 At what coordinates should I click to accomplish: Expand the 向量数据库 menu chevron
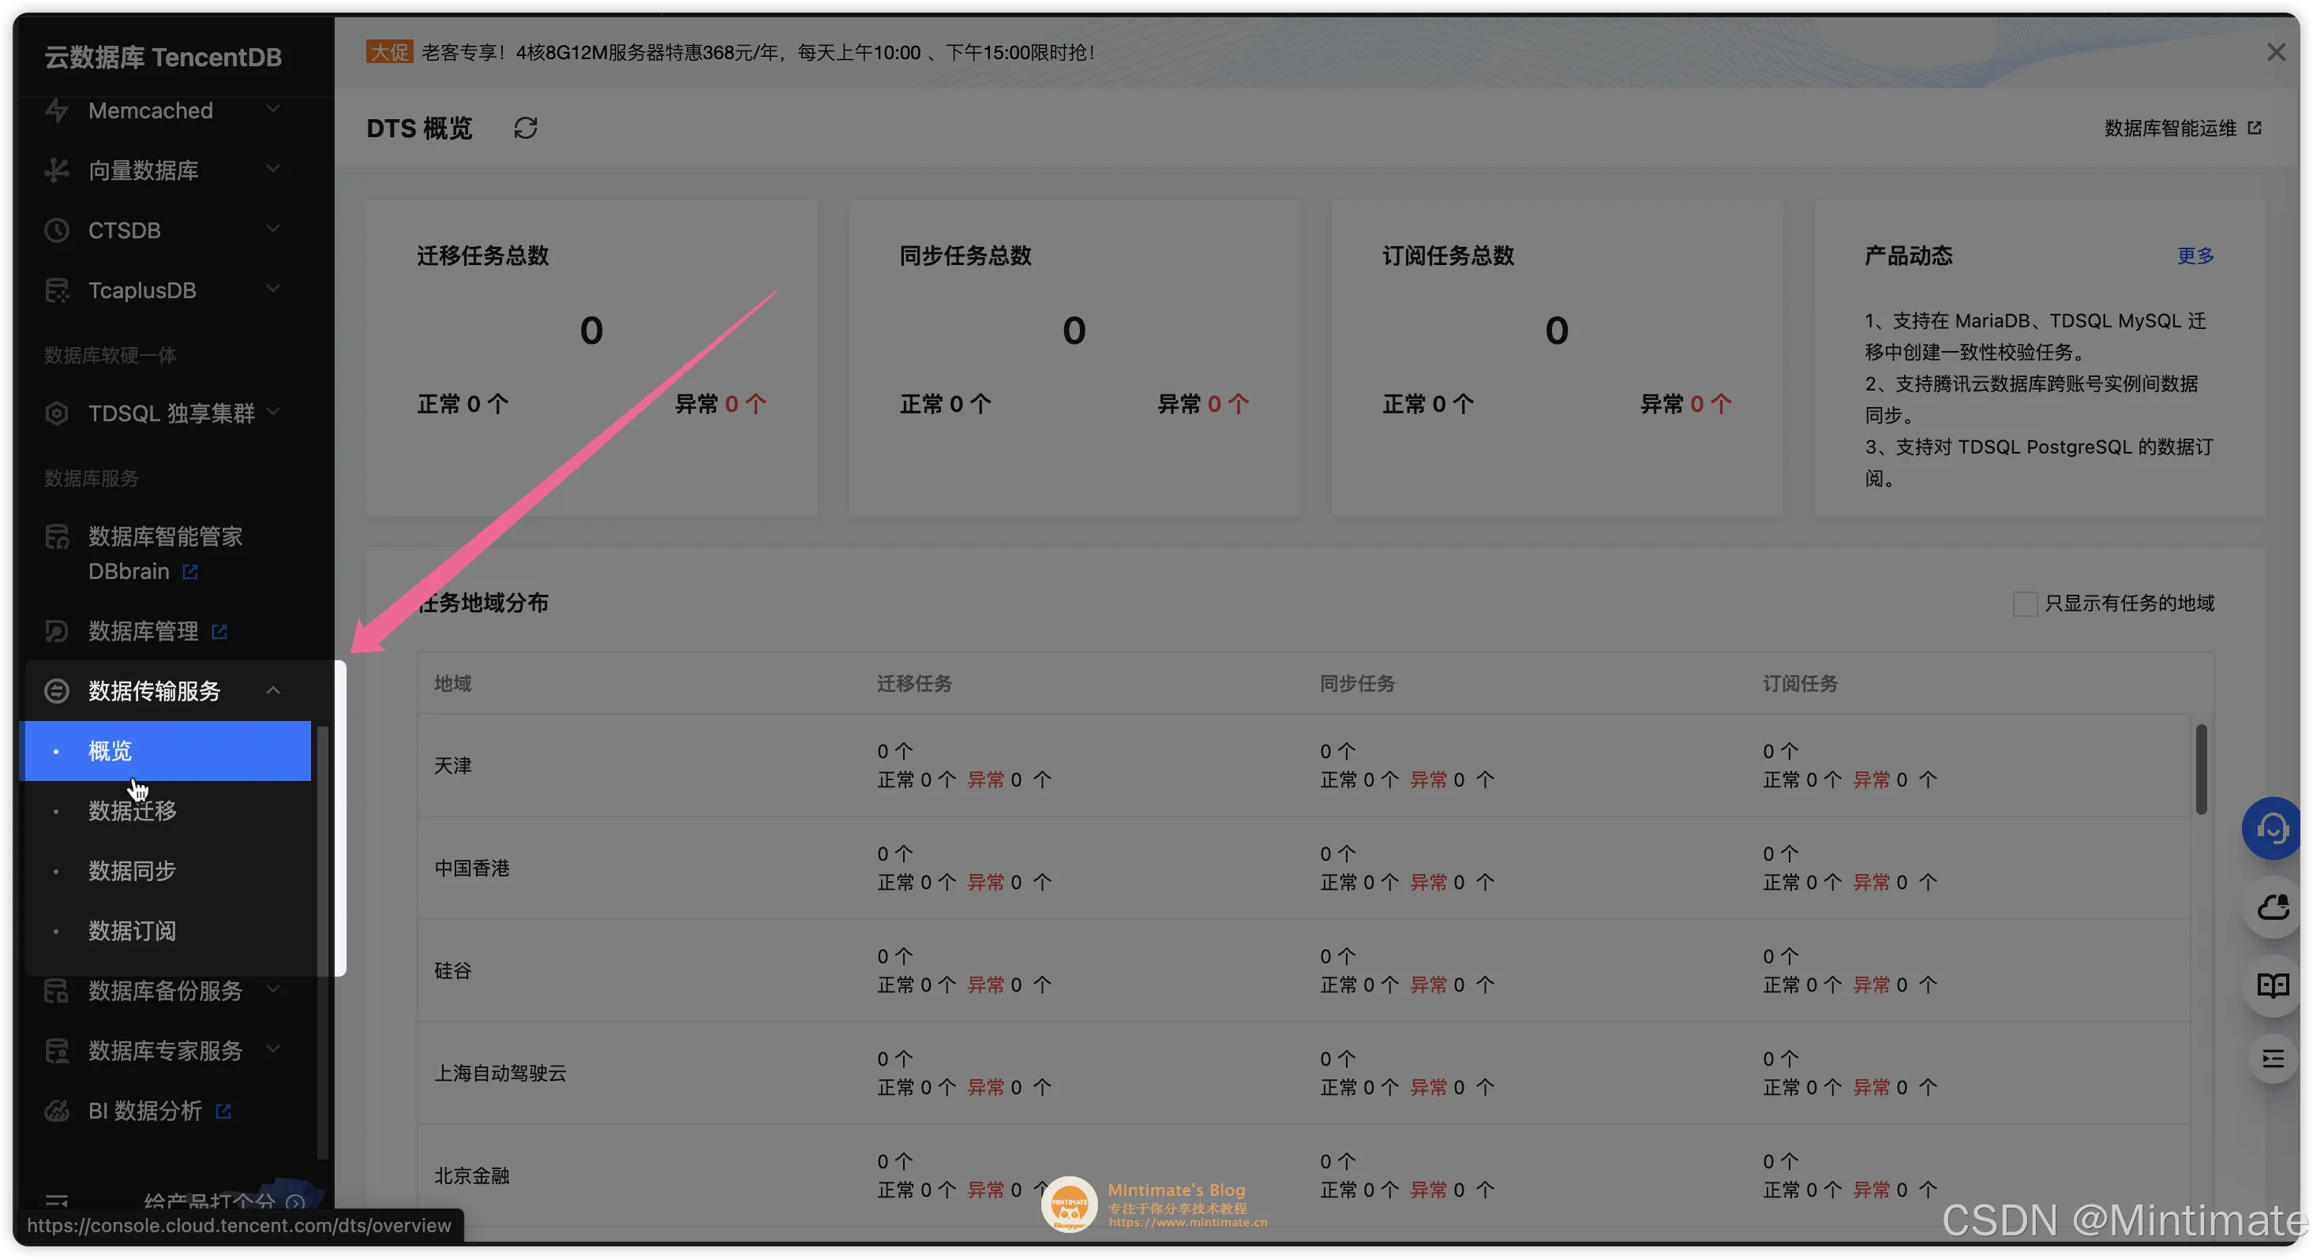pos(273,169)
